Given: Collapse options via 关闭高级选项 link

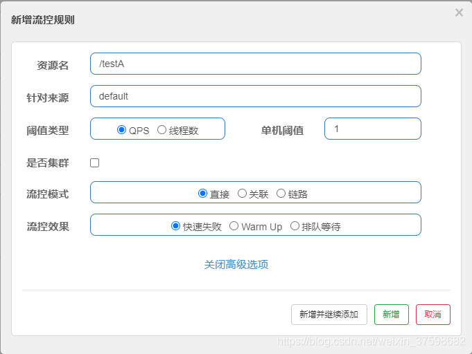Looking at the screenshot, I should 236,265.
